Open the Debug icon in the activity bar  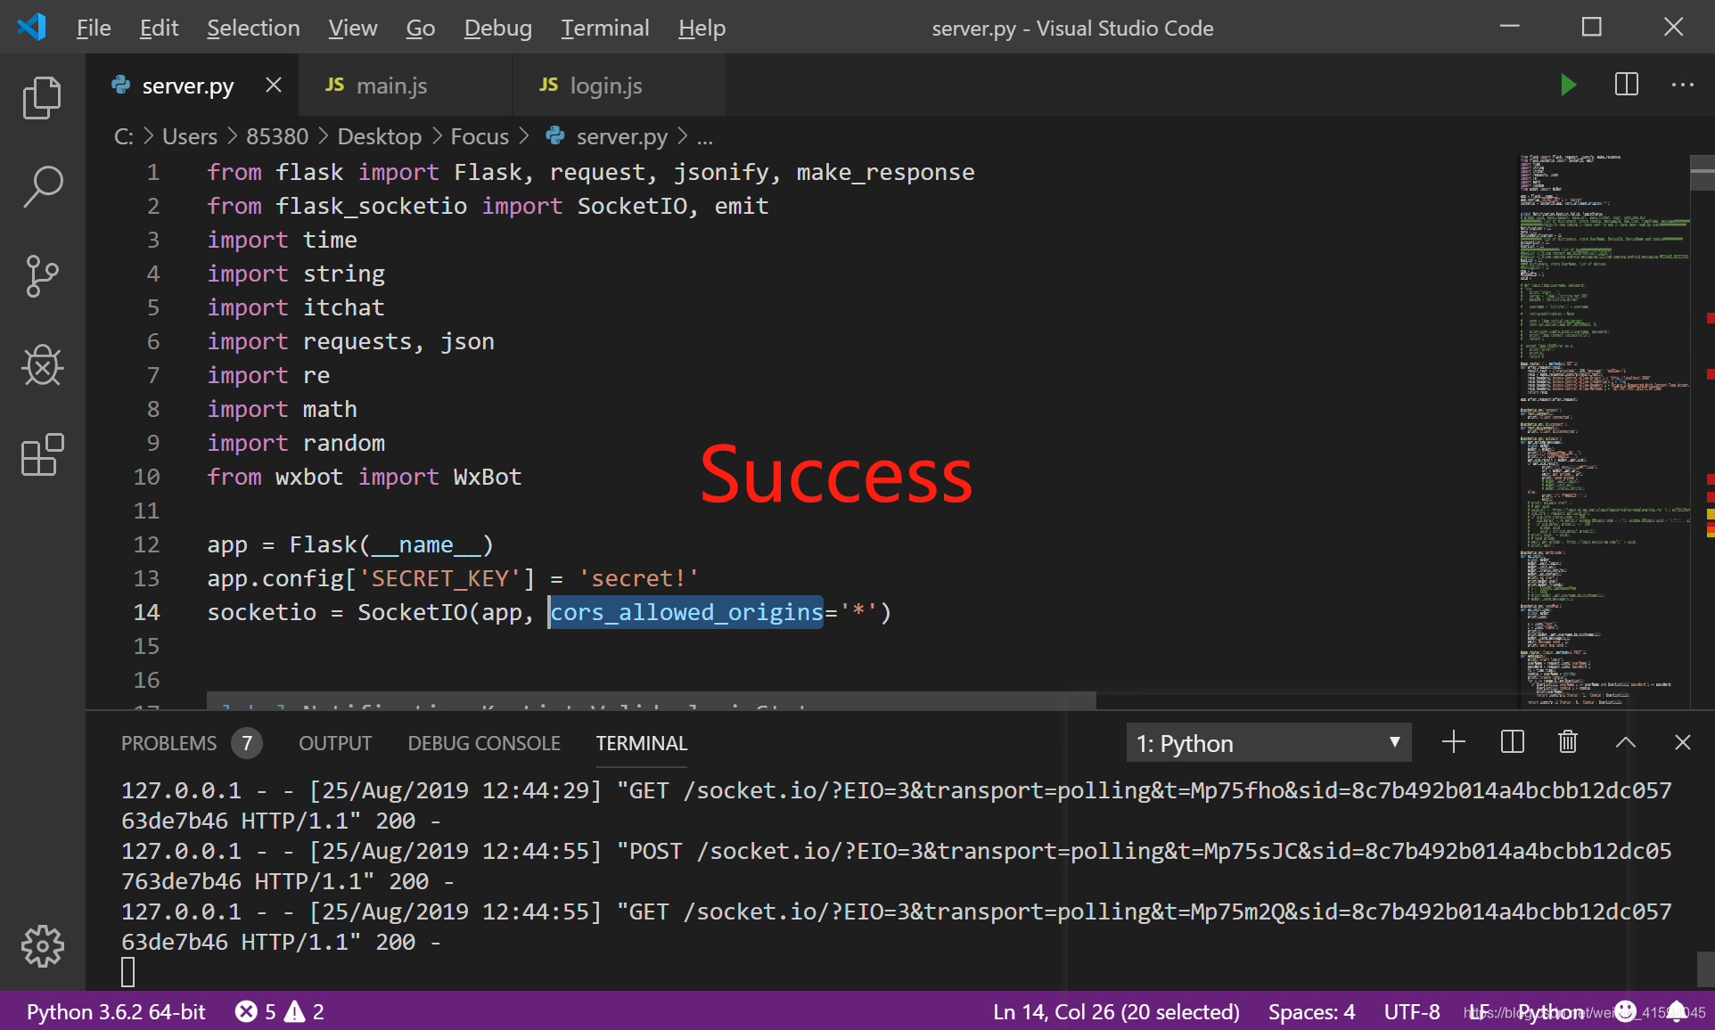pyautogui.click(x=42, y=365)
